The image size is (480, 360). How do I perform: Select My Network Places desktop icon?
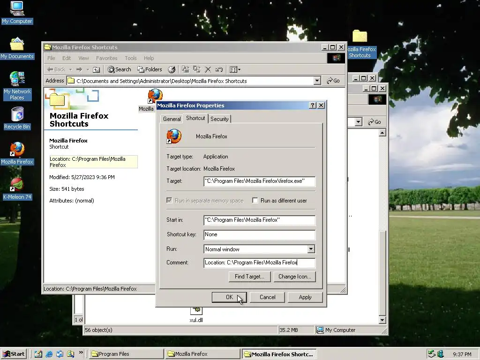tap(17, 86)
